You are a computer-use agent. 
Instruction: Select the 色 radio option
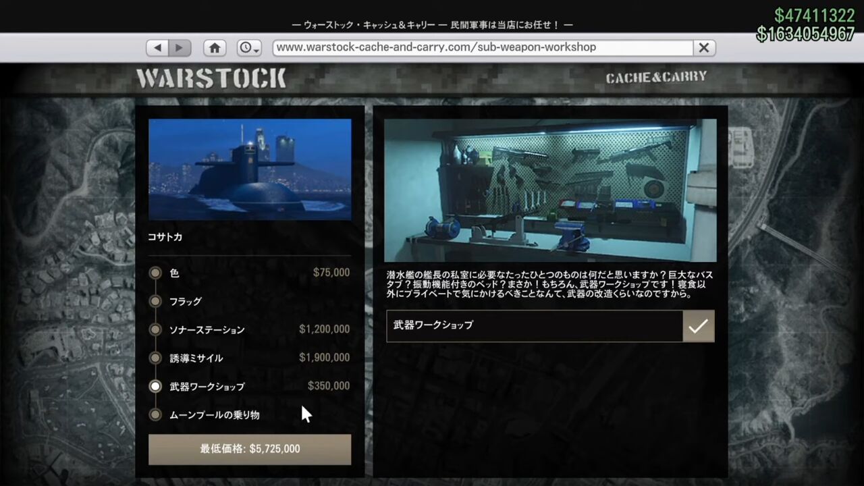click(x=155, y=273)
